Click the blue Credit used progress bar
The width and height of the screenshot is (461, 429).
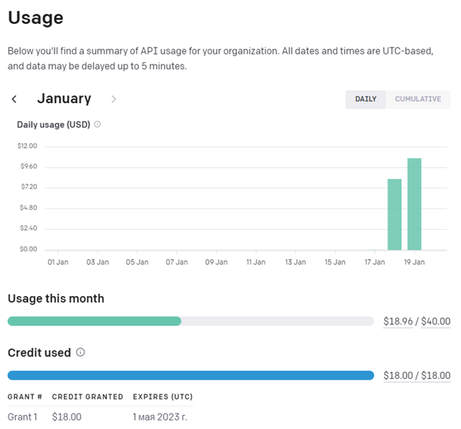[x=191, y=375]
